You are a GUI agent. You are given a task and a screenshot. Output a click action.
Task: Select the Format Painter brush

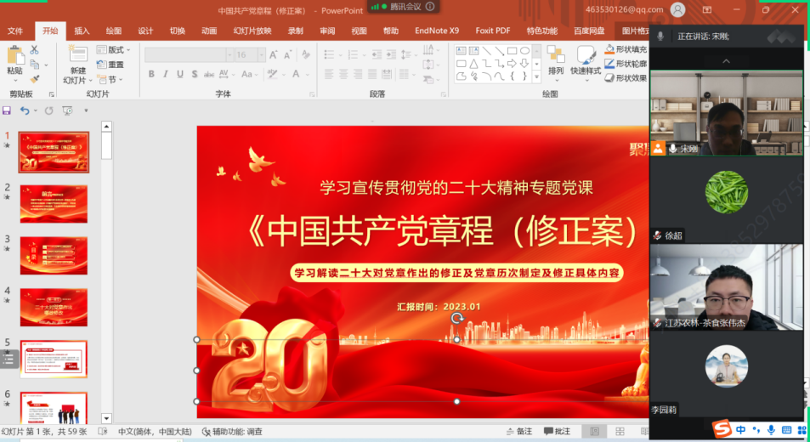click(35, 79)
